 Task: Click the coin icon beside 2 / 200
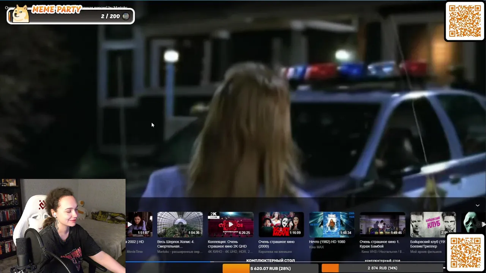pos(126,16)
